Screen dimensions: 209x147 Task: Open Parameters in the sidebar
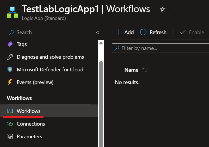[29, 137]
